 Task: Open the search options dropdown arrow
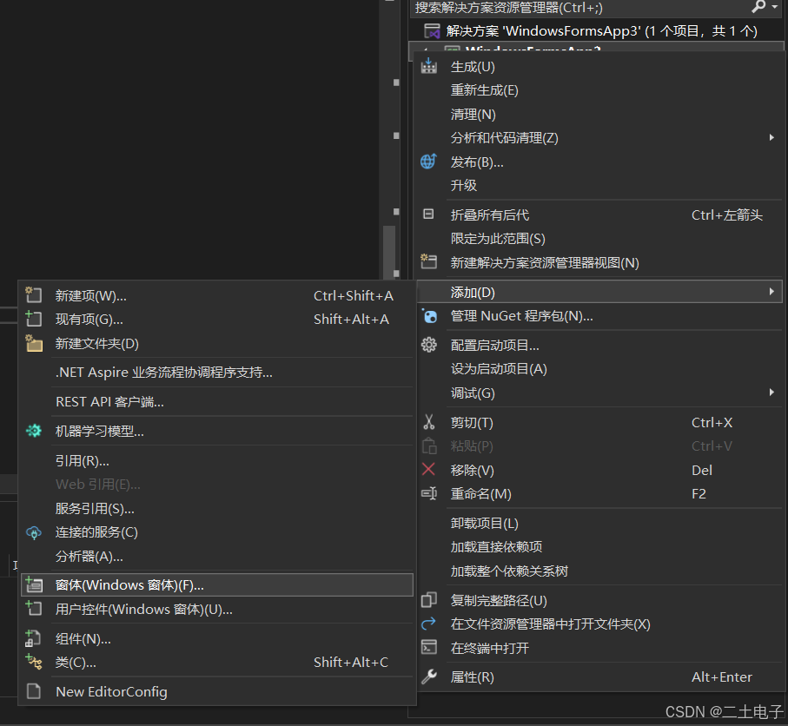774,7
